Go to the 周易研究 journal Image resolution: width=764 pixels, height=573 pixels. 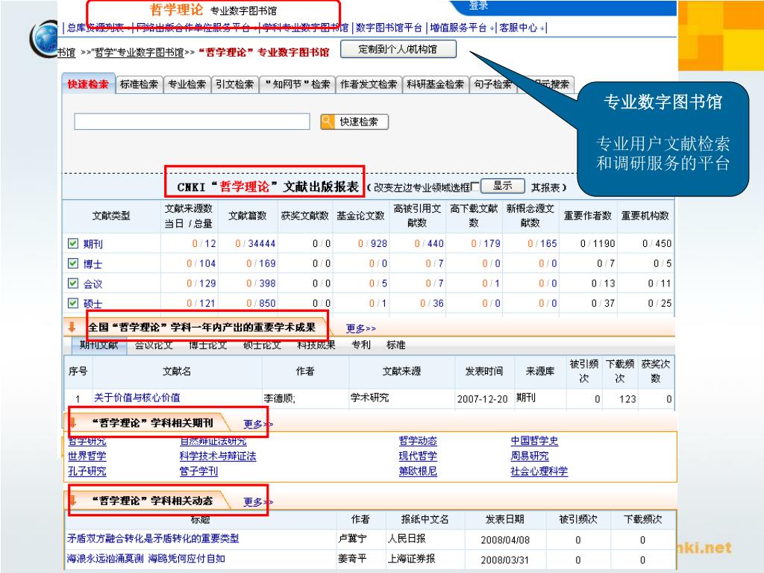(530, 456)
